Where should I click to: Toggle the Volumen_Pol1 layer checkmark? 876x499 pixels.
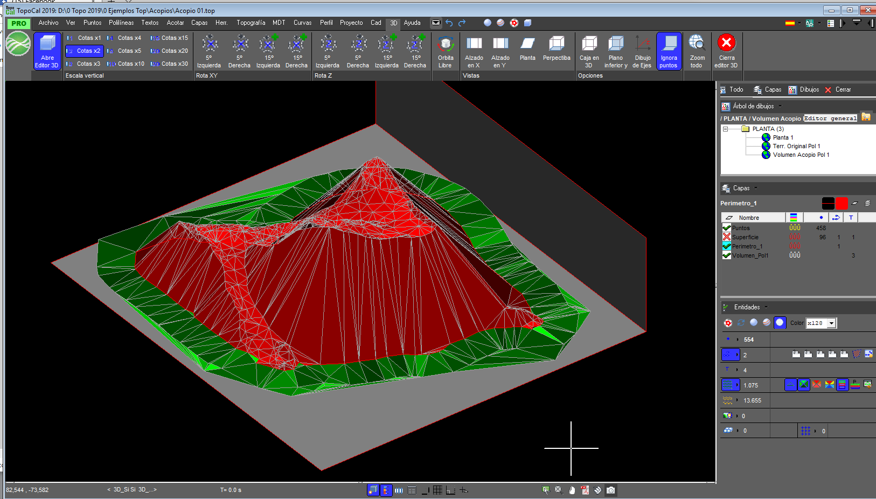[x=726, y=255]
